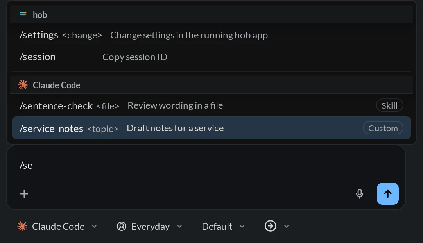This screenshot has height=243, width=423.
Task: Click the 'Copy session ID' description text
Action: (x=135, y=57)
